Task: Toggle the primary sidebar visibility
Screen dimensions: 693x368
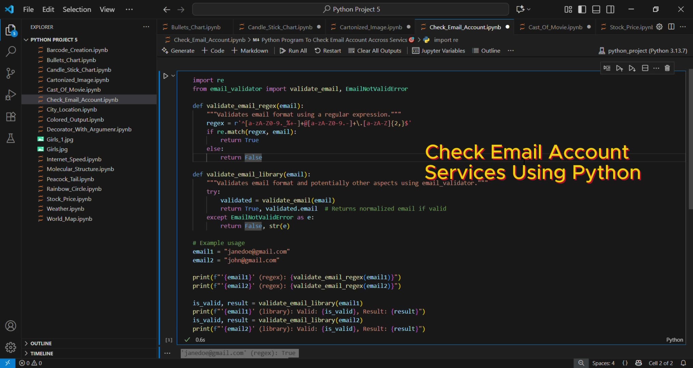Action: pyautogui.click(x=581, y=9)
